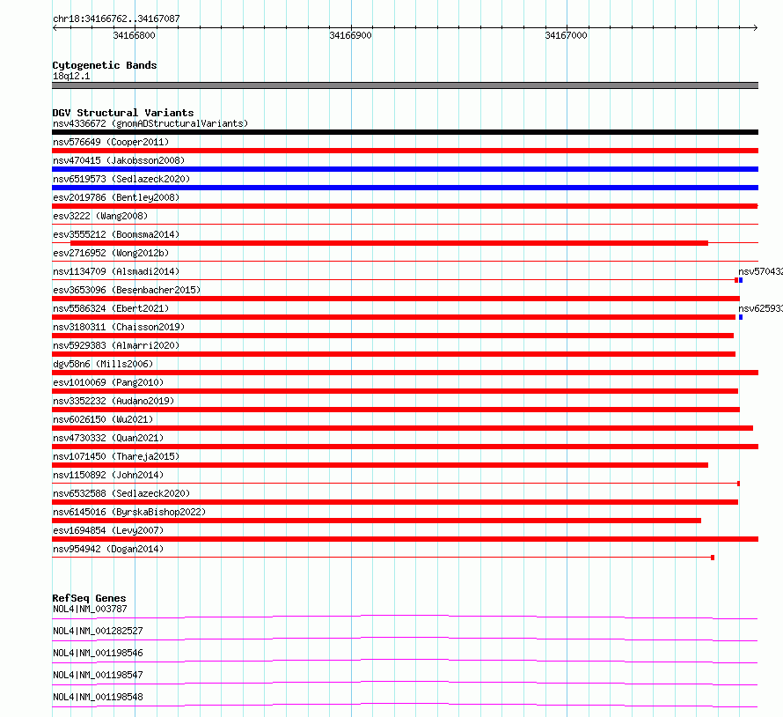Open the DGV Structural Variants track heading
783x717 pixels.
coord(123,113)
